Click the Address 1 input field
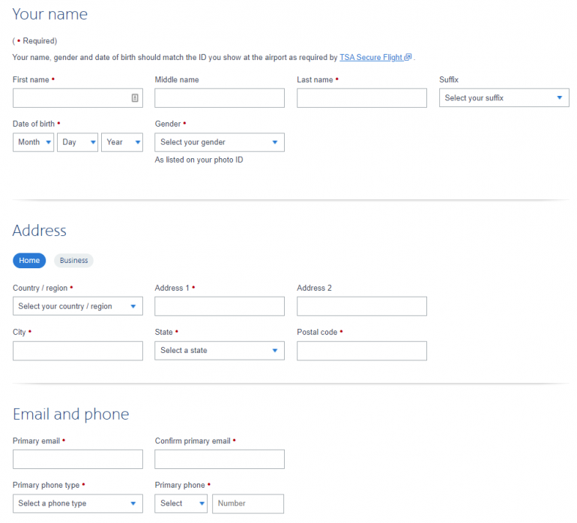 click(x=220, y=306)
